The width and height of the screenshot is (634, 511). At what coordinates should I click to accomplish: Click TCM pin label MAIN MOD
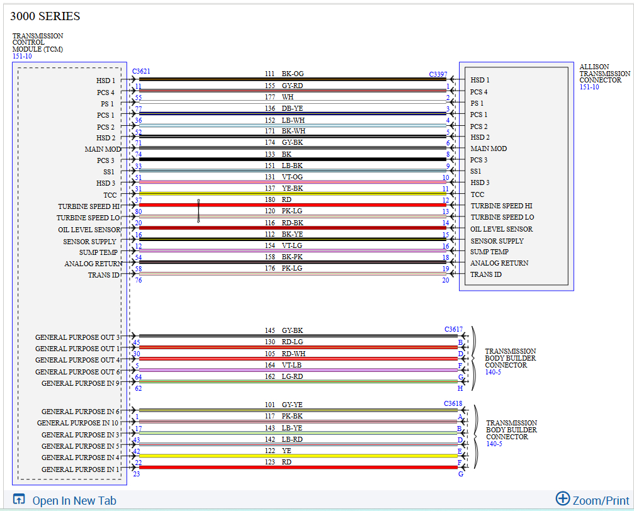click(x=103, y=149)
